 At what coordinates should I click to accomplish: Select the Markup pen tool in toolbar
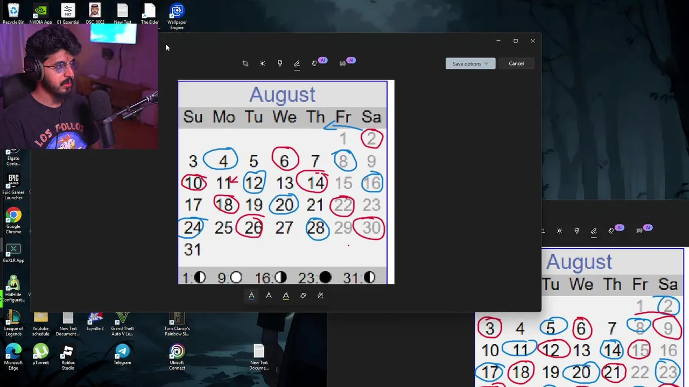pyautogui.click(x=297, y=63)
